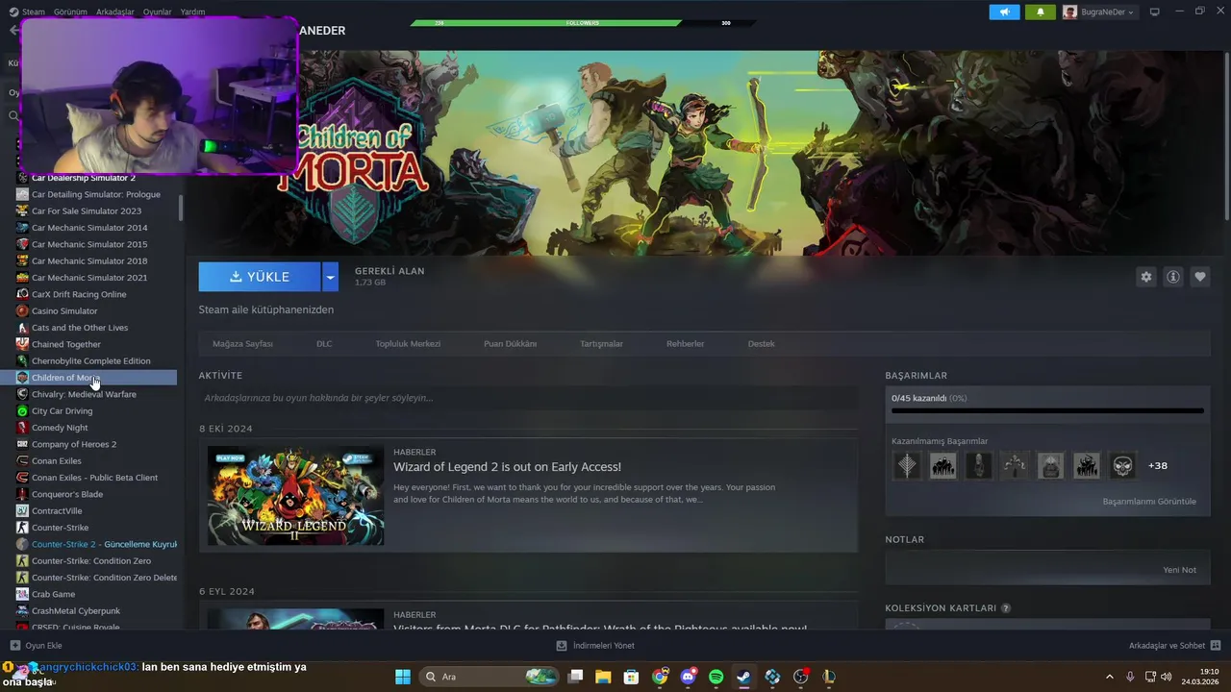Click the library list scrollbar
Screen dimensions: 1231x692
(181, 207)
